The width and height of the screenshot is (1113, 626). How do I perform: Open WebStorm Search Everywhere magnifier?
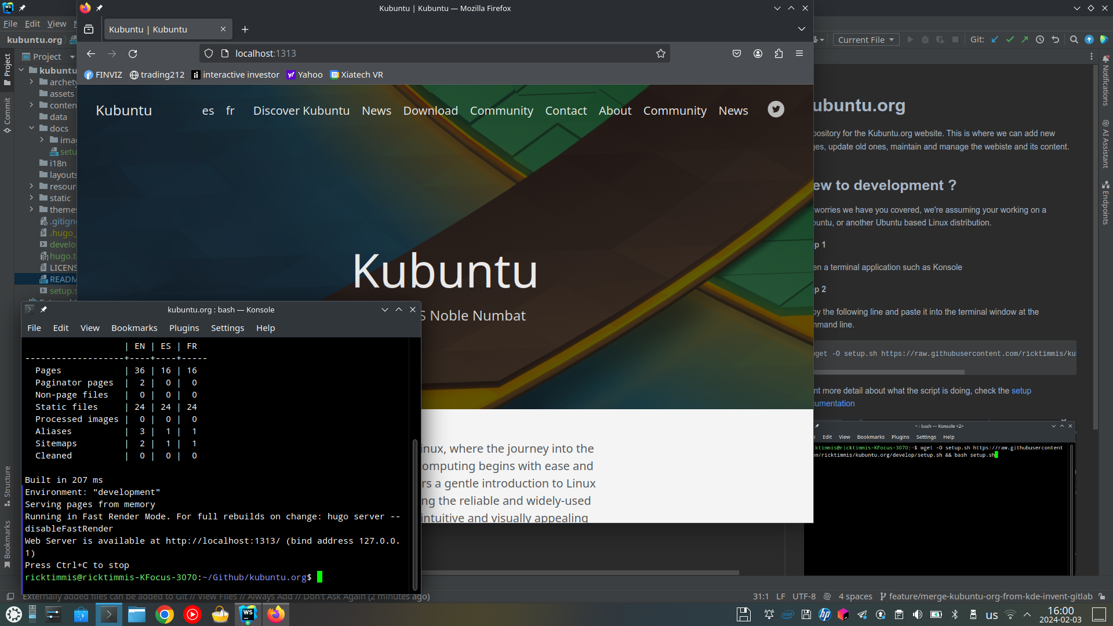1074,39
